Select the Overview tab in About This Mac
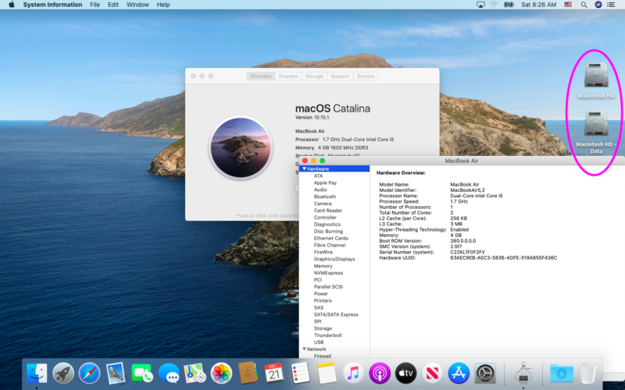625x390 pixels. (x=261, y=76)
